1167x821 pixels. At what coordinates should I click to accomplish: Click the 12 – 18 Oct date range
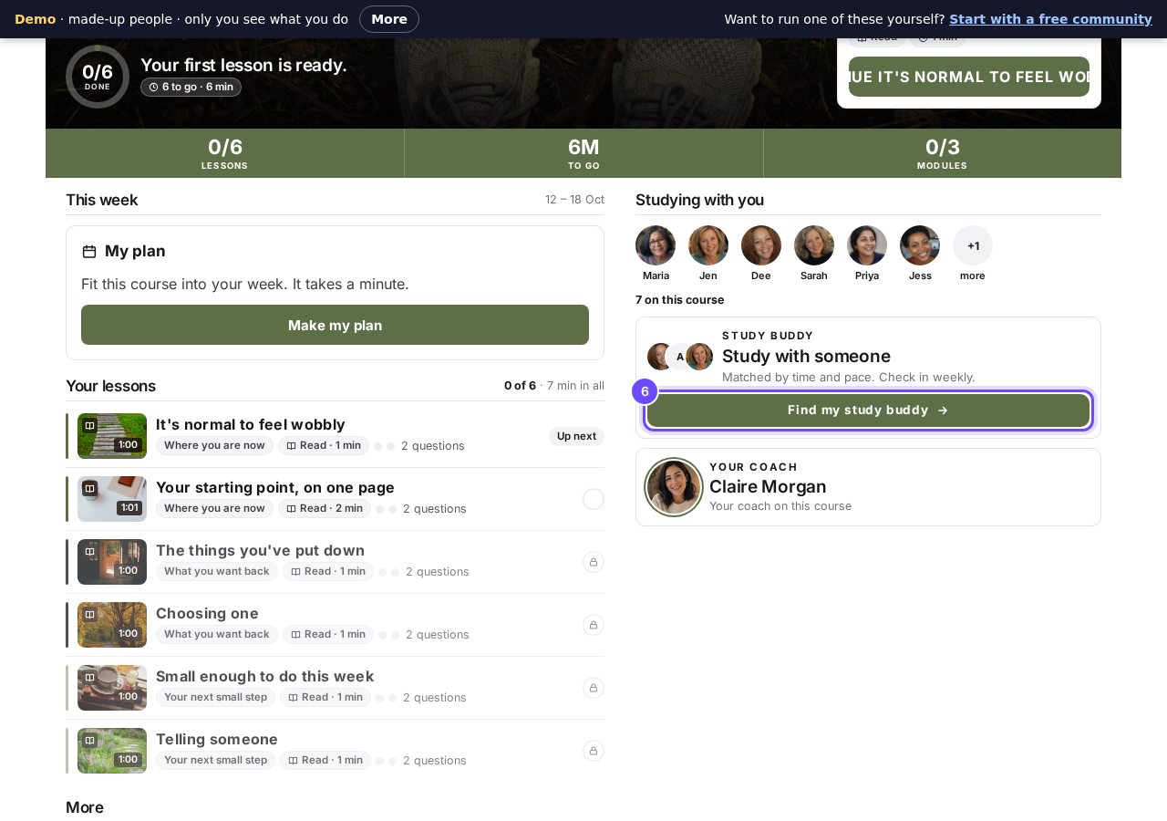pos(574,200)
